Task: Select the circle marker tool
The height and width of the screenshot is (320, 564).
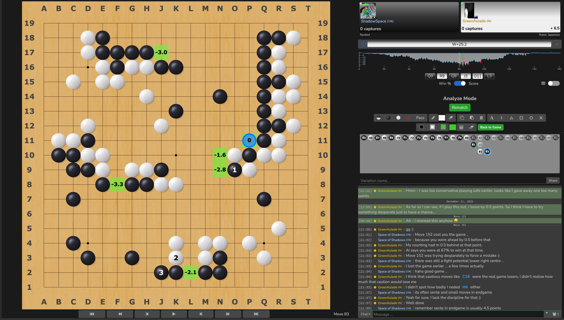Action: tap(531, 118)
